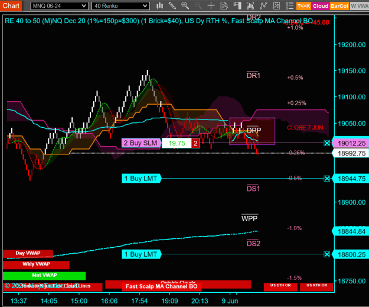Select the 2 Buy SLM order flag

coord(141,143)
